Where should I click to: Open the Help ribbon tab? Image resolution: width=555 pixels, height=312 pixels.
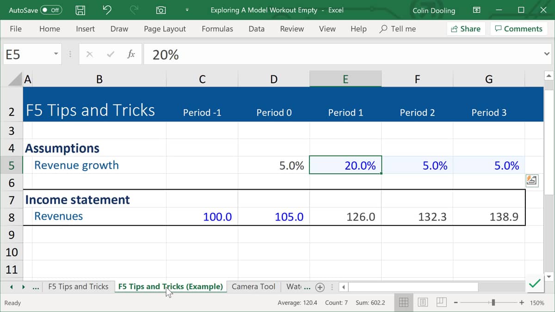(358, 29)
